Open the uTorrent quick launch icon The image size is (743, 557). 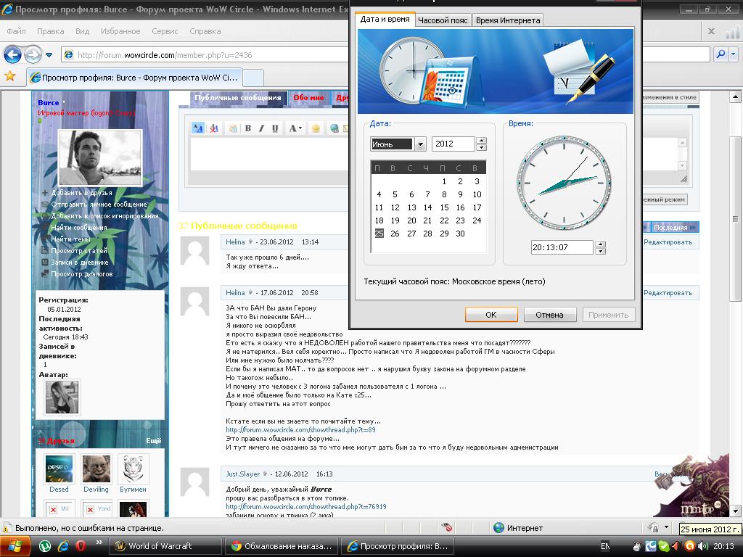pos(45,546)
